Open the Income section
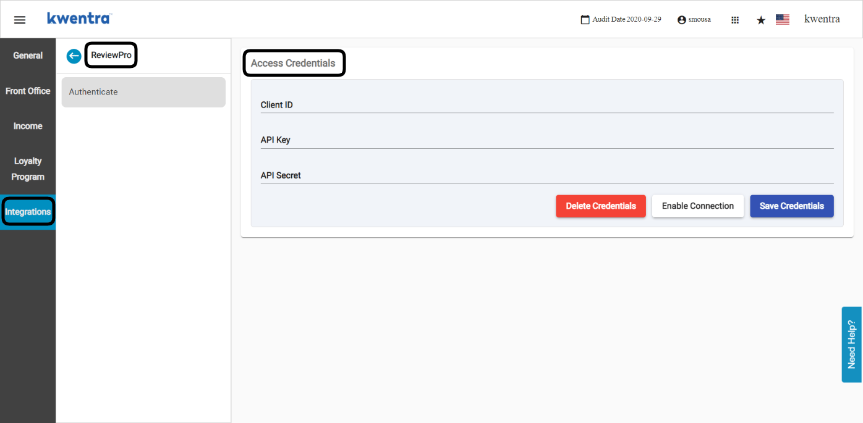The width and height of the screenshot is (863, 423). click(x=28, y=126)
